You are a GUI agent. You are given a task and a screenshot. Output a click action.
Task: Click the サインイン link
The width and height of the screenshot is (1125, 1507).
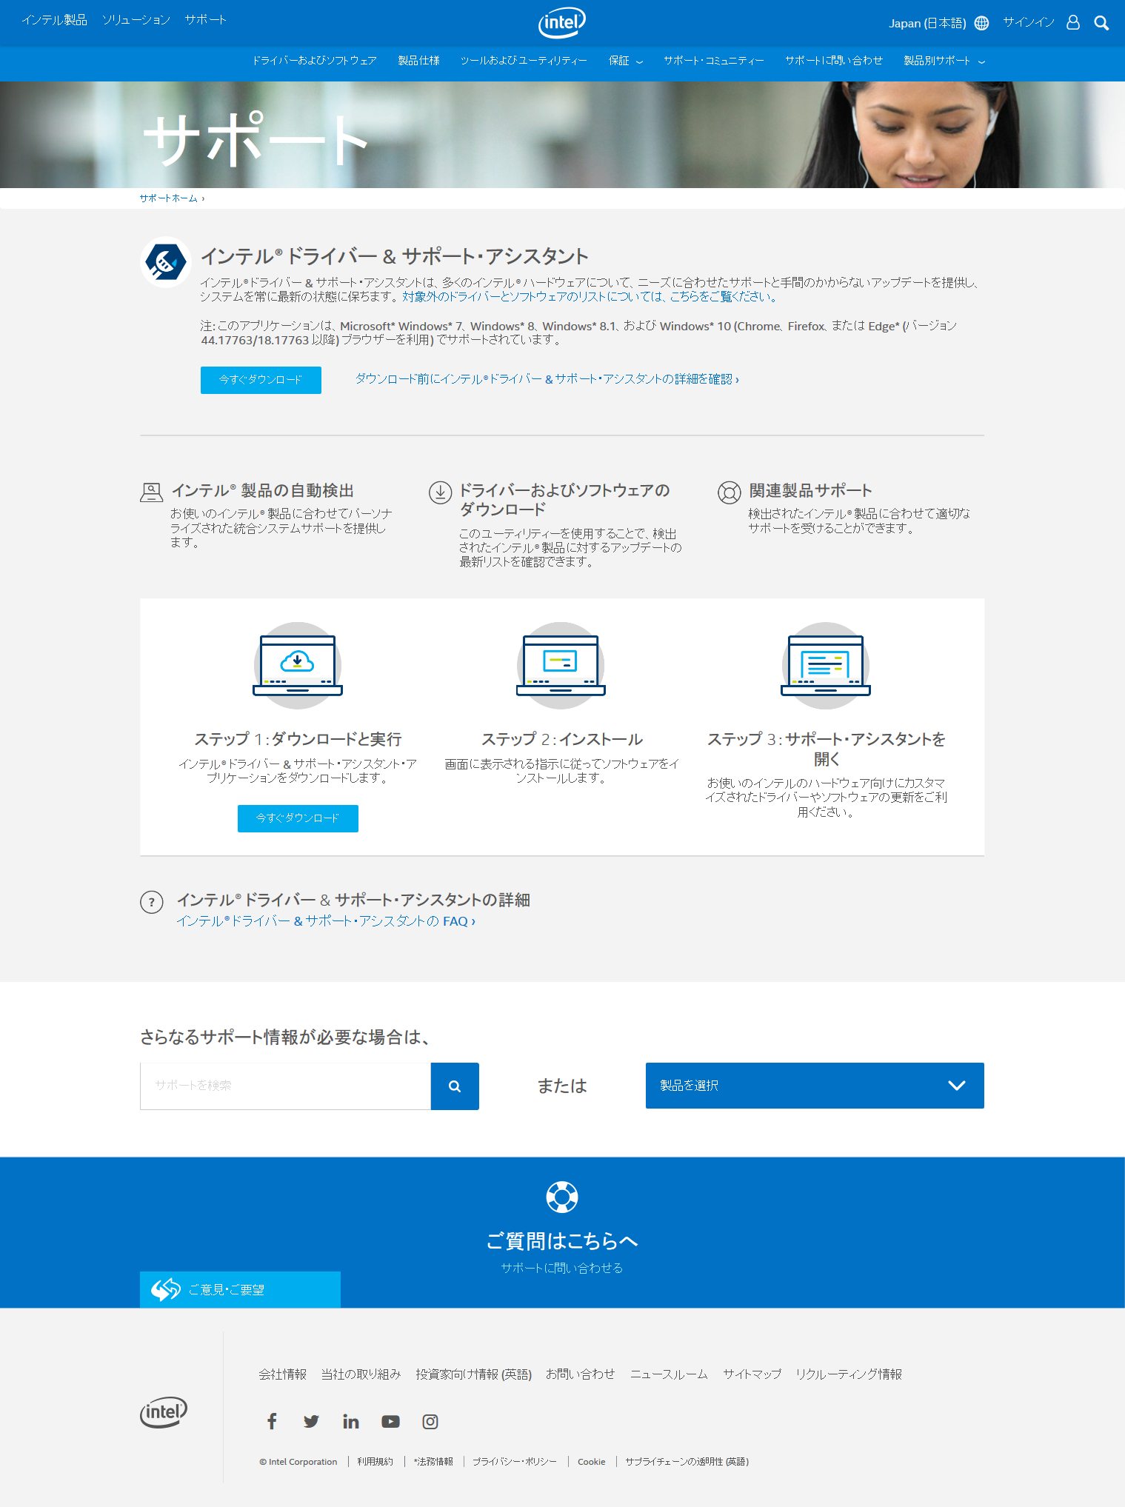tap(1029, 22)
